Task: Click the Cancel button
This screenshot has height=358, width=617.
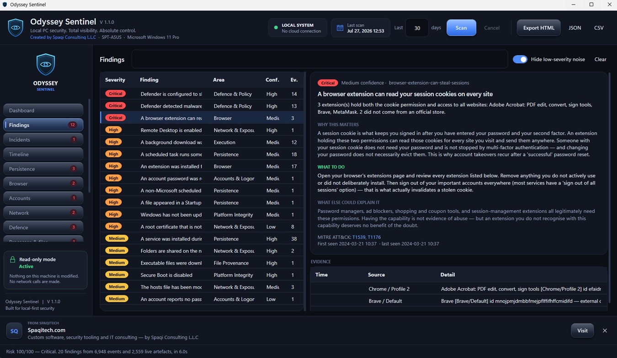Action: click(492, 28)
